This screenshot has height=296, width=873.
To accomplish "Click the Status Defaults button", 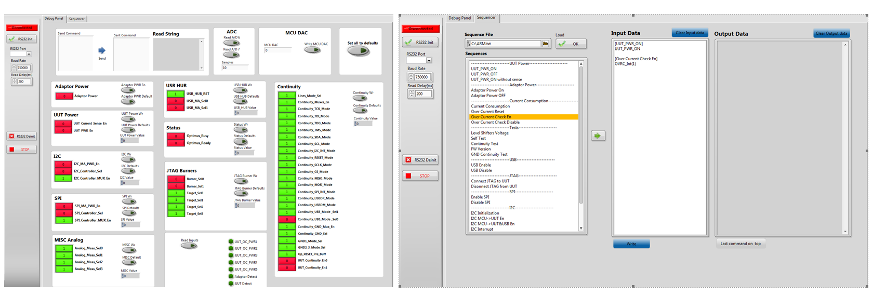I will pyautogui.click(x=241, y=141).
